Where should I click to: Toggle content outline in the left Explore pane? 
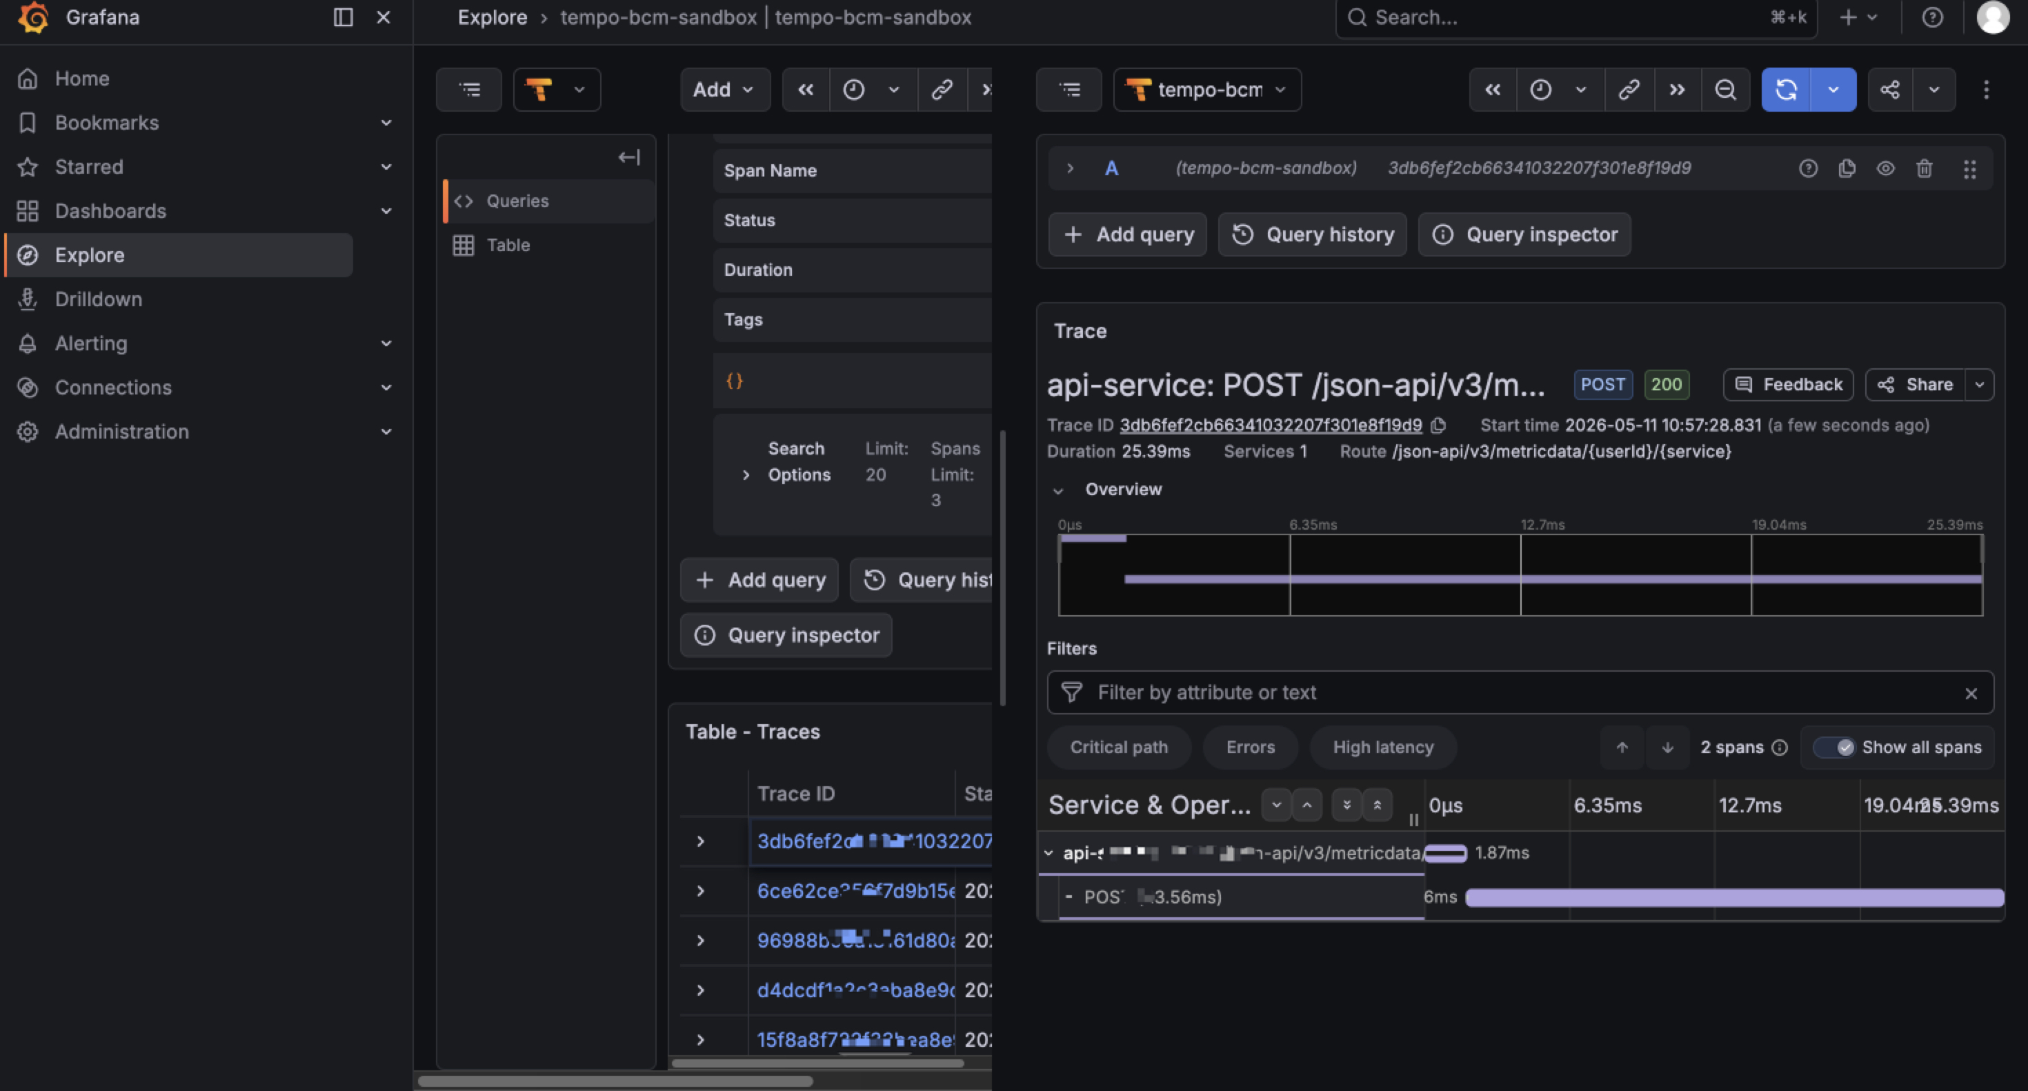(x=470, y=90)
